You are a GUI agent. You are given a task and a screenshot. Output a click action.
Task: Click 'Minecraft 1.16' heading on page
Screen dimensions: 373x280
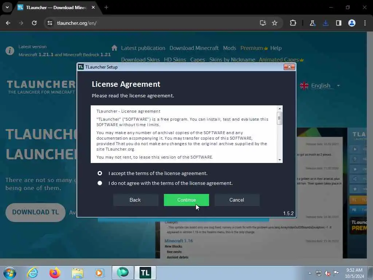coord(178,241)
